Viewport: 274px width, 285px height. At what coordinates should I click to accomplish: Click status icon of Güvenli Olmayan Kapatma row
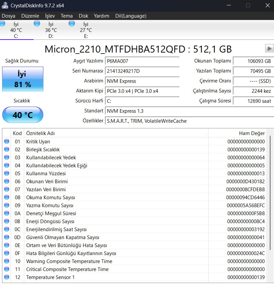point(7,237)
